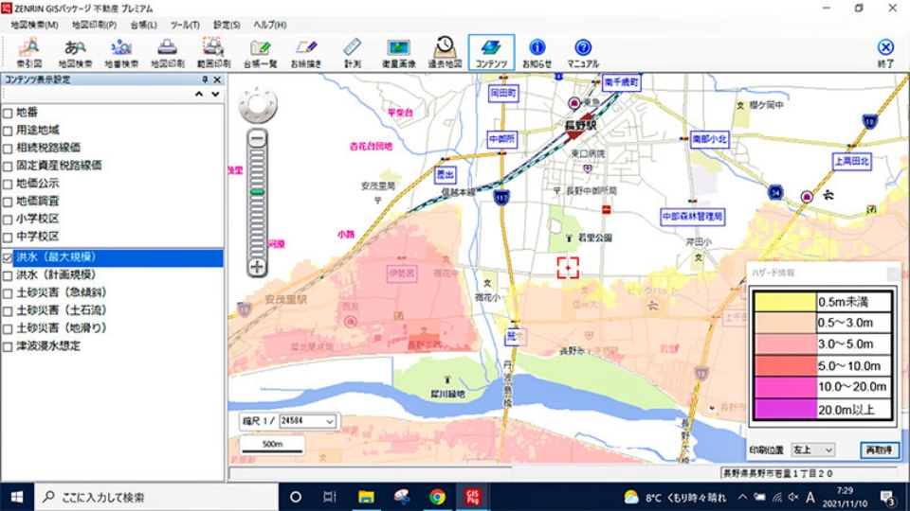Open the Windows Start menu

coord(17,497)
